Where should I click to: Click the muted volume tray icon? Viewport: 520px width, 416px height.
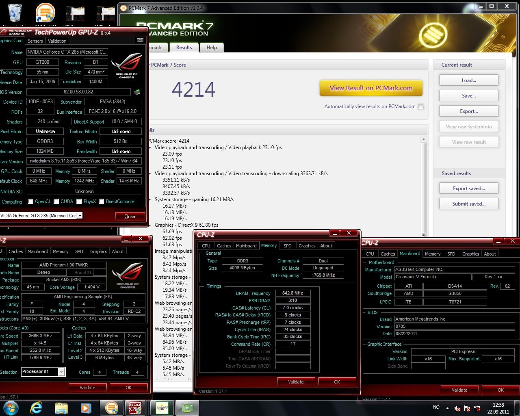[x=457, y=408]
